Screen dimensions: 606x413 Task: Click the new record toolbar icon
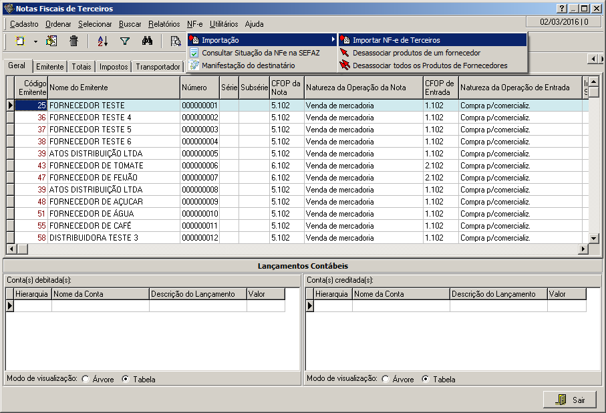coord(20,41)
